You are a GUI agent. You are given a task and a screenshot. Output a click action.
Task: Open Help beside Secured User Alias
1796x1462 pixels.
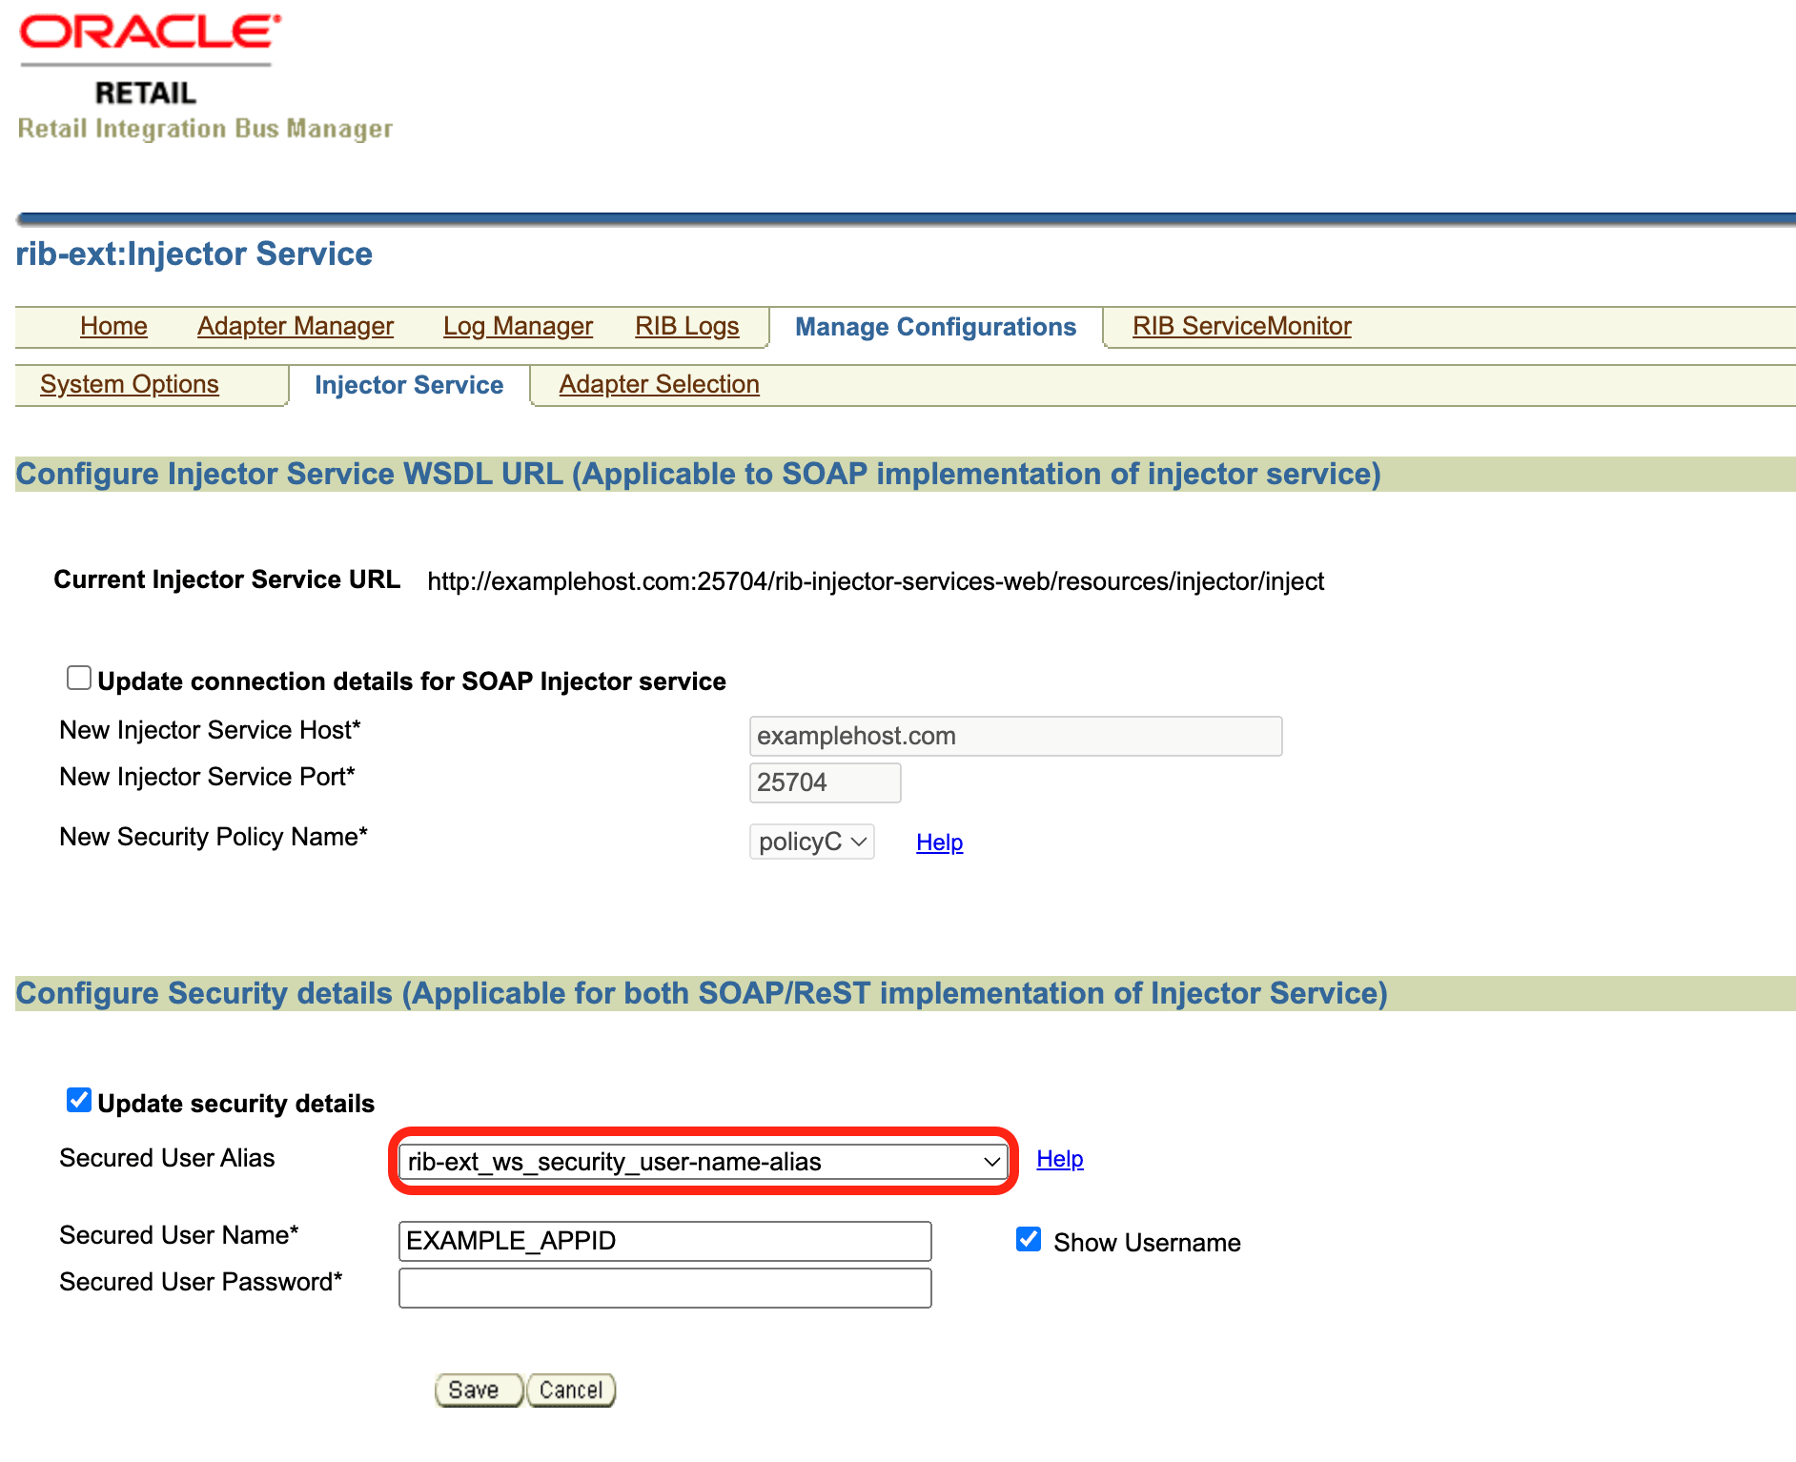[x=1059, y=1159]
